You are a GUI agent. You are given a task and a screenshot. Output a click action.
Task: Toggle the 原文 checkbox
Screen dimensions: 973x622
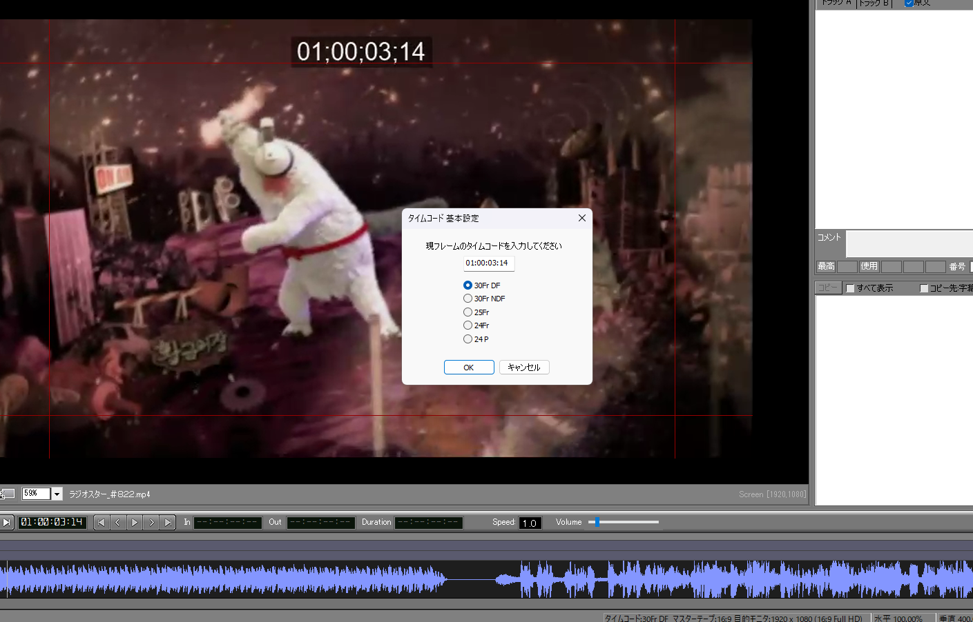click(x=909, y=3)
